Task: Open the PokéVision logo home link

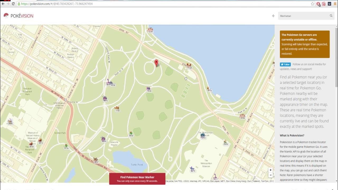Action: tap(18, 16)
